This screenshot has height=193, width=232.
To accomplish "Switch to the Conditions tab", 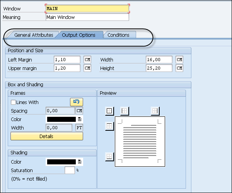I will 118,35.
